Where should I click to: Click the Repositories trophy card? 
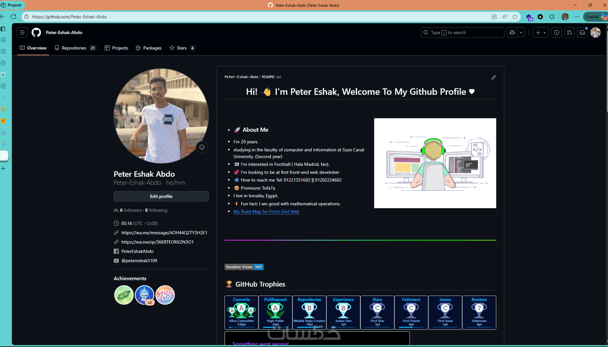[x=309, y=312]
